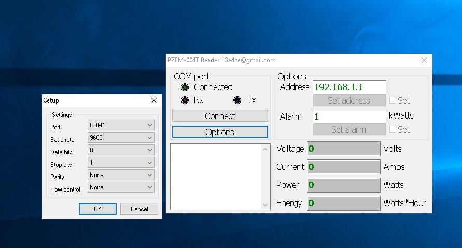The height and width of the screenshot is (248, 462).
Task: Close the Setup dialog window
Action: pyautogui.click(x=153, y=100)
